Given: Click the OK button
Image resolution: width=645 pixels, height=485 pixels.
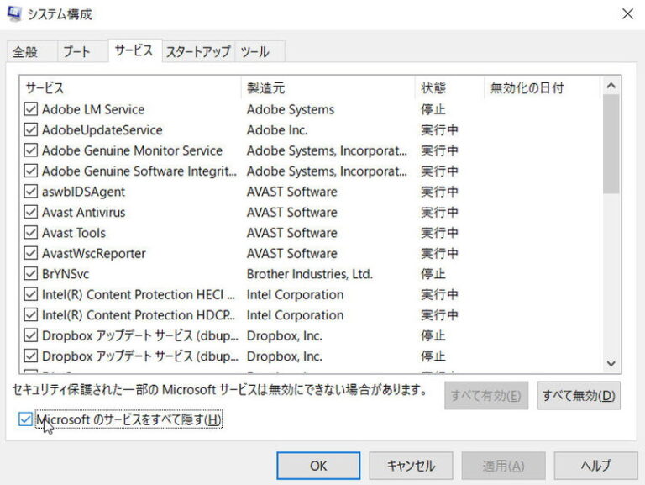Looking at the screenshot, I should click(x=318, y=465).
